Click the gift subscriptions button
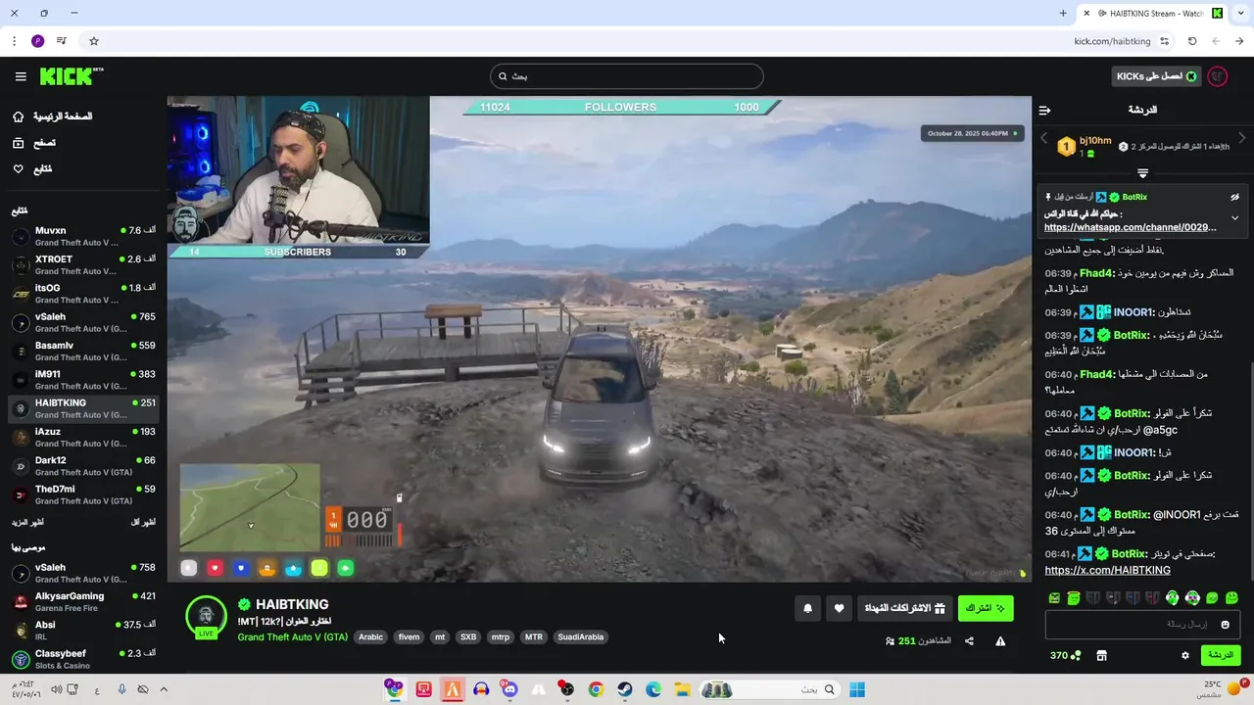The image size is (1254, 705). (904, 608)
